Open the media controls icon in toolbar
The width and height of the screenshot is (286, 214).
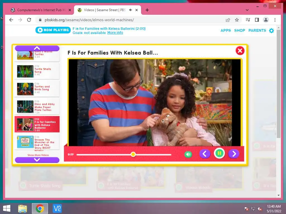pos(248,20)
